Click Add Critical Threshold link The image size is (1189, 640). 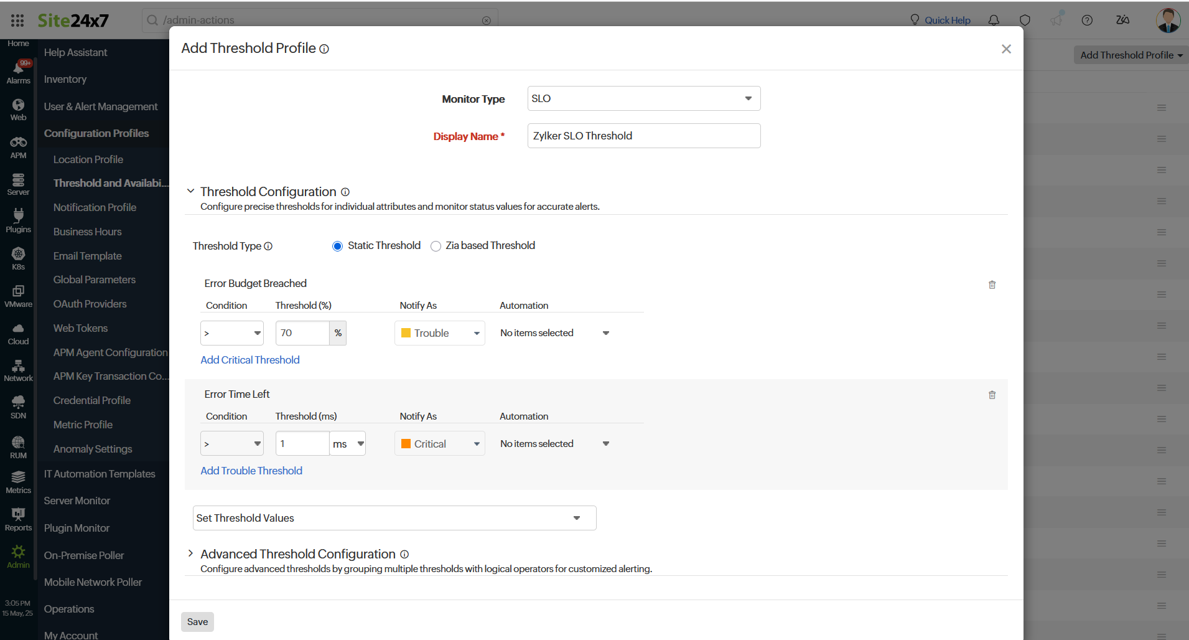pyautogui.click(x=249, y=360)
